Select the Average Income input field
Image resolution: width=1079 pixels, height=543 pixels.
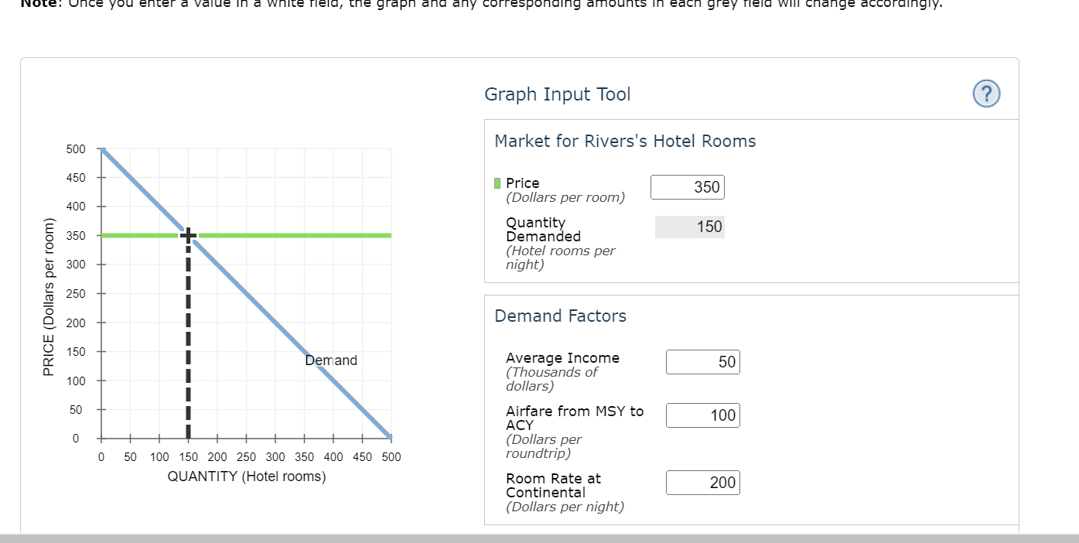tap(702, 361)
